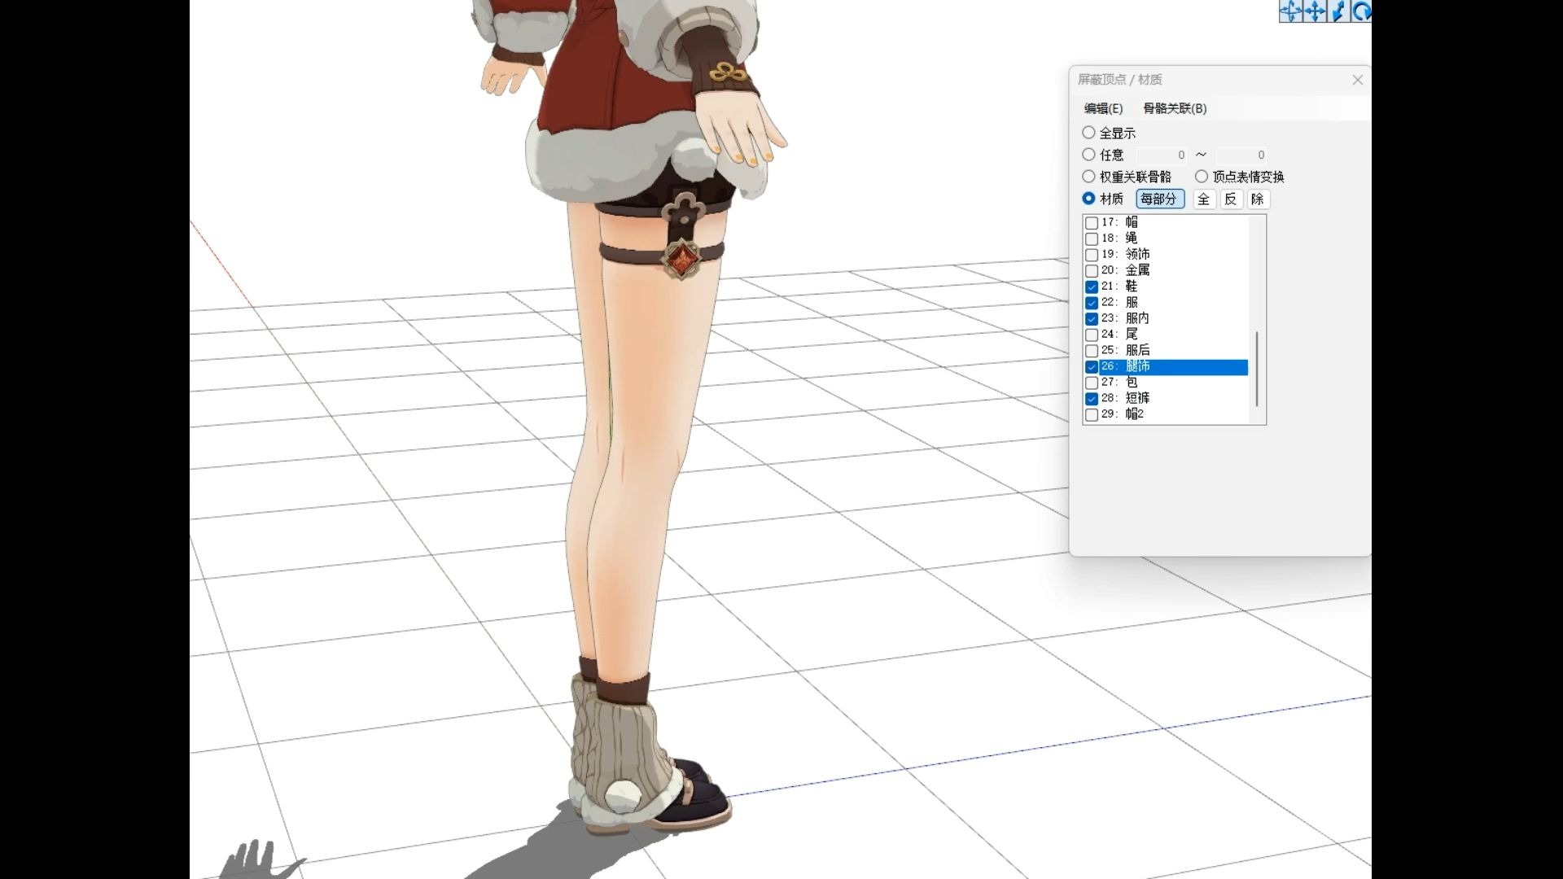Click the view orbit axes icon
Viewport: 1563px width, 879px height.
(x=1290, y=11)
